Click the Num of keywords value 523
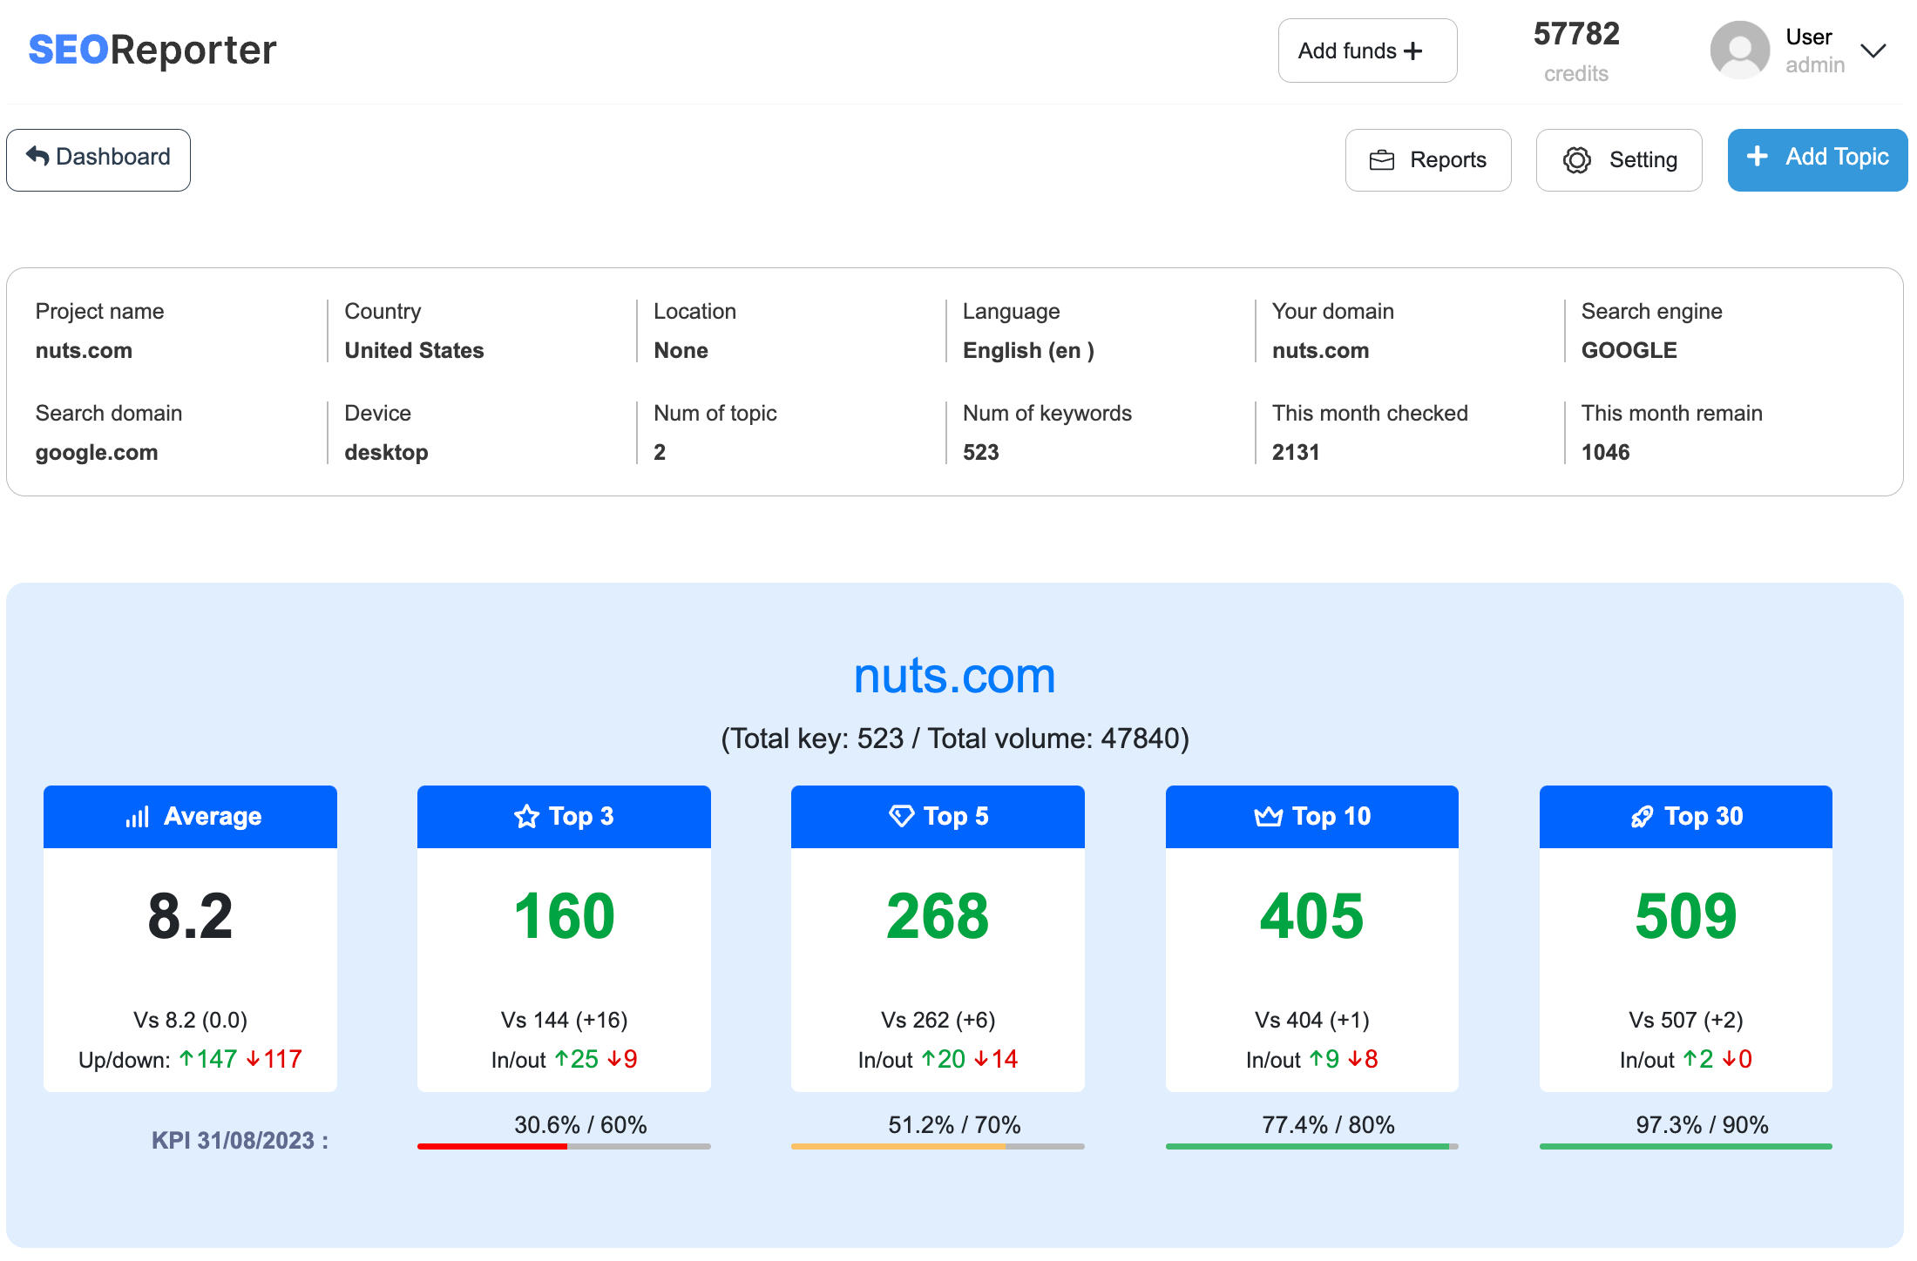The image size is (1917, 1261). click(x=980, y=452)
